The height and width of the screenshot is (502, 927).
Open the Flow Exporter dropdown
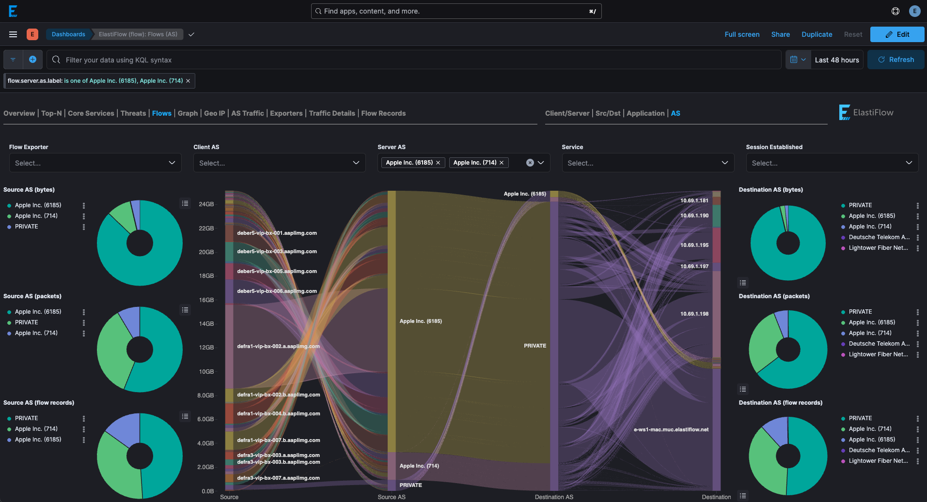point(95,163)
